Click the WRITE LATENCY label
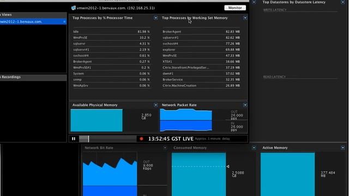Viewport: 349px width, 196px height. pos(275,10)
